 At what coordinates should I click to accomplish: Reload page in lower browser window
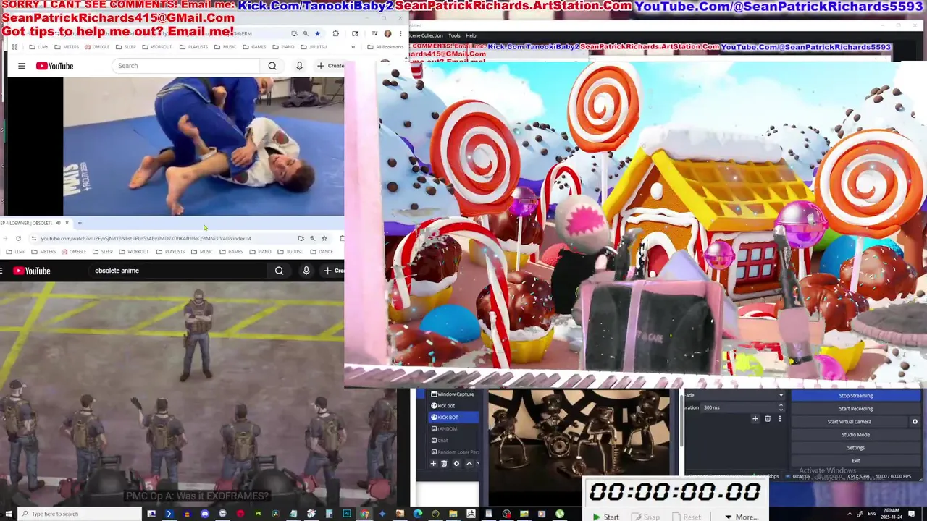tap(18, 238)
